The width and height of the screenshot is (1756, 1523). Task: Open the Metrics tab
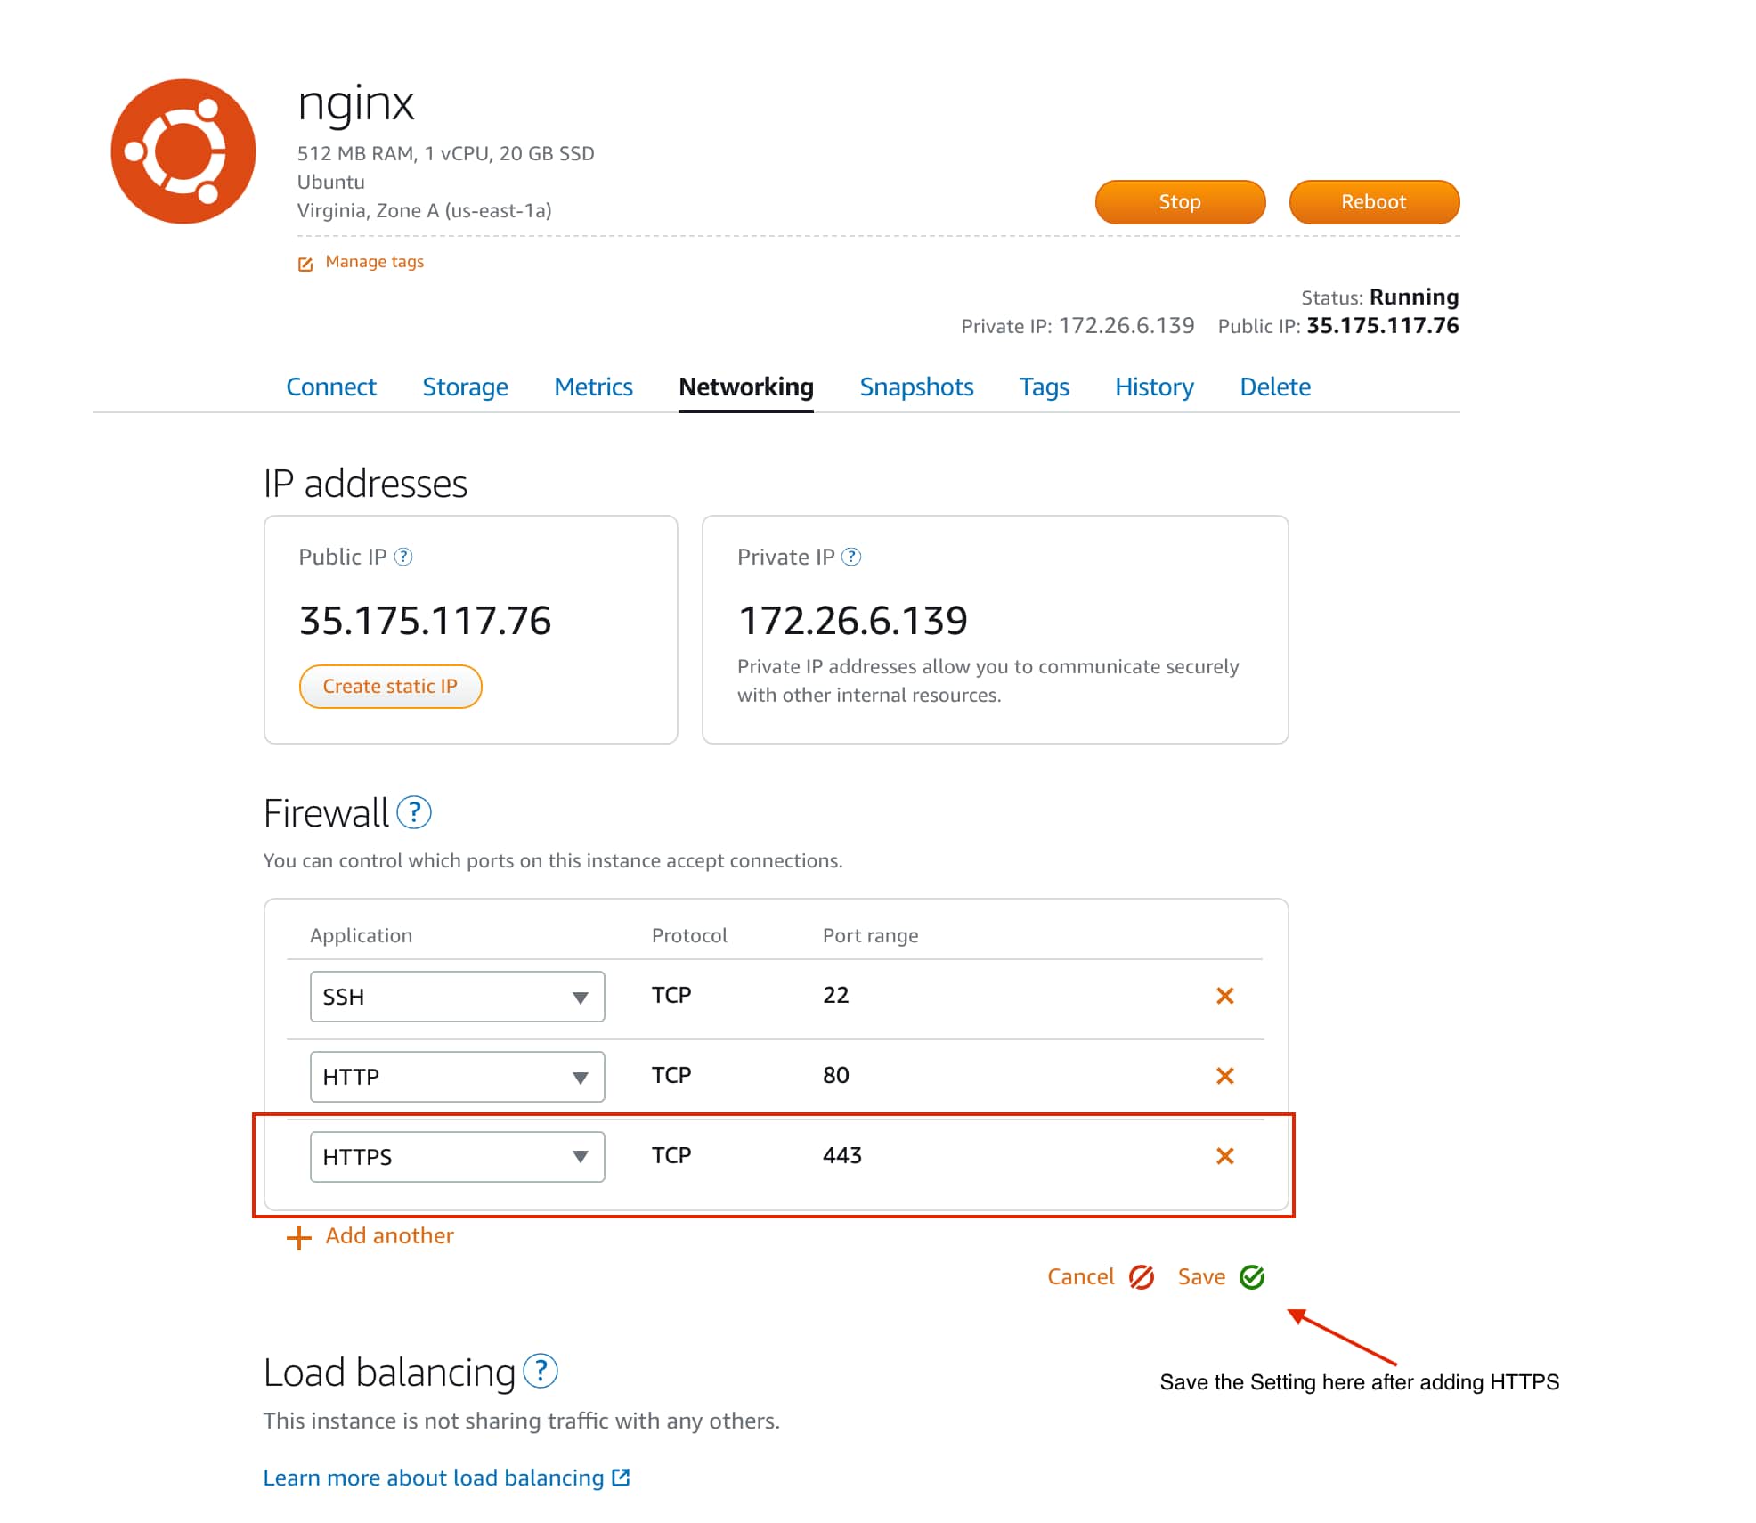[593, 387]
